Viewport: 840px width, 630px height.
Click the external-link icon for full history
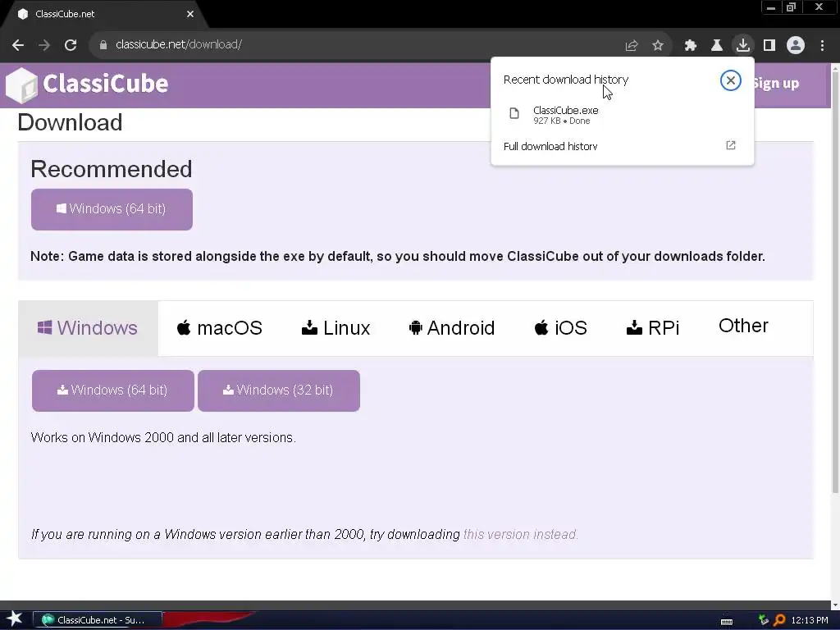[x=731, y=145]
